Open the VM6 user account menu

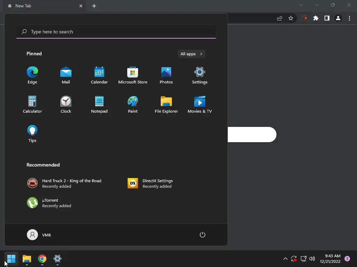tap(39, 235)
